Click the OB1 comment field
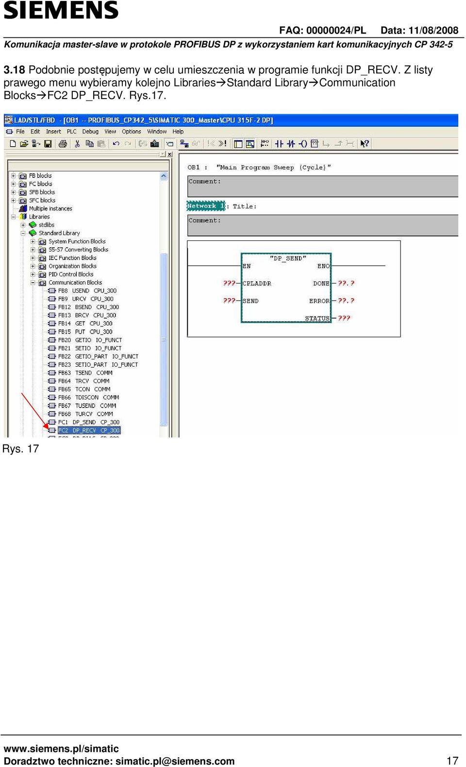 [323, 187]
